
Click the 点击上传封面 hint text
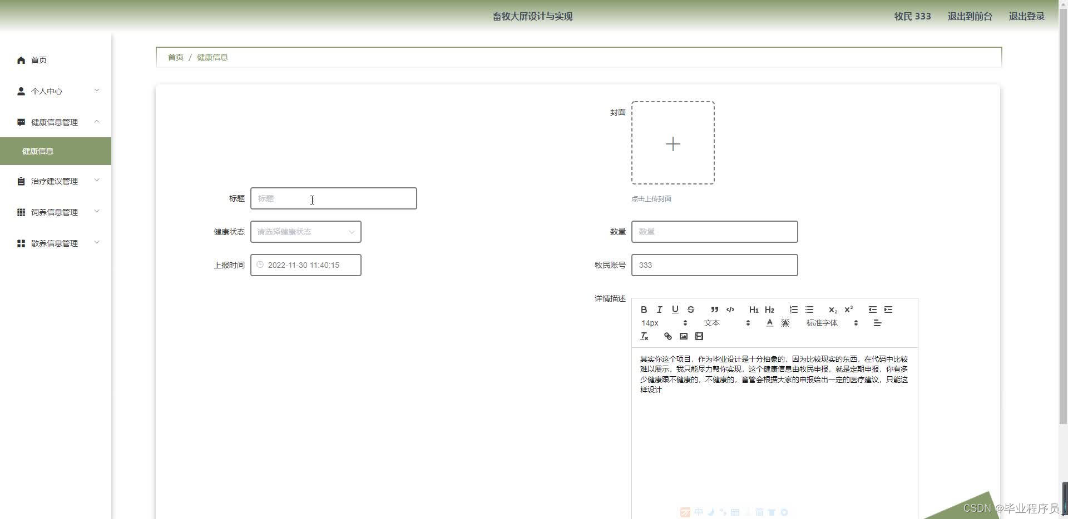[651, 198]
